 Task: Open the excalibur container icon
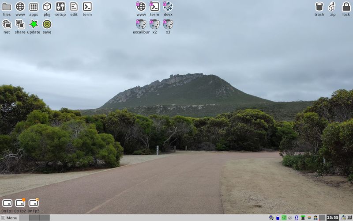(141, 27)
